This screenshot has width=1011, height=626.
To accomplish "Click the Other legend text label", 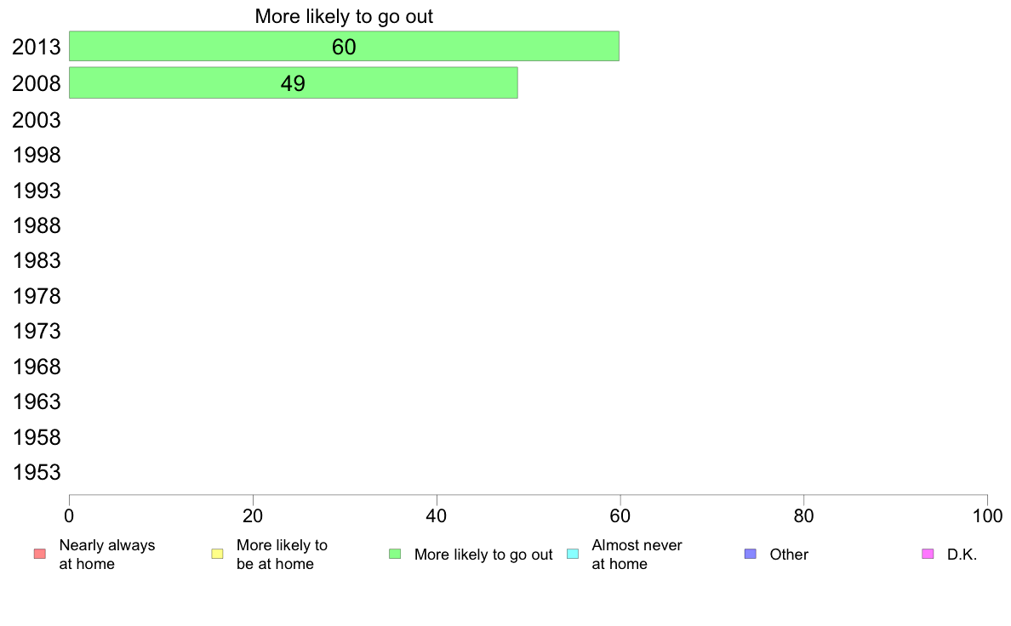I will [789, 555].
